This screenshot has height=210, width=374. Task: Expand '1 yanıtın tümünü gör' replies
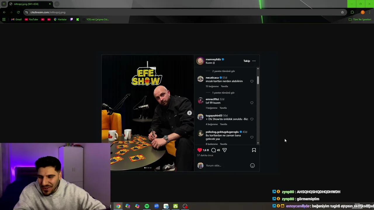click(x=223, y=93)
